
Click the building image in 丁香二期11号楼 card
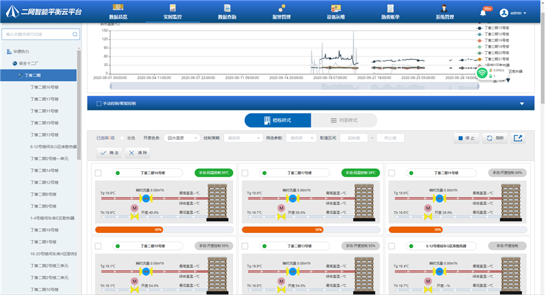point(511,202)
